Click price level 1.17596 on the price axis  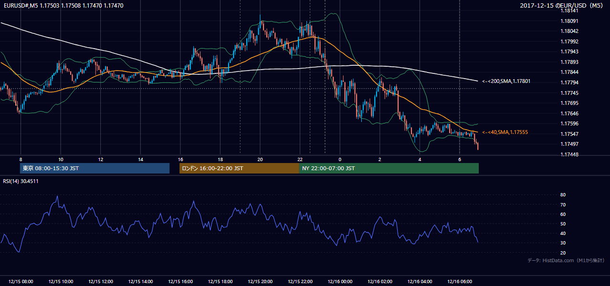569,124
